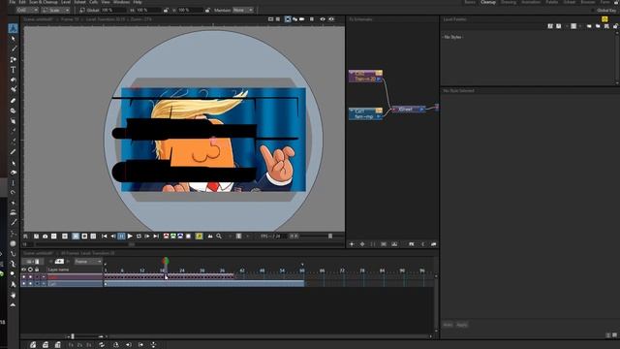
Task: Click the snapshot camera icon below viewer
Action: [x=46, y=237]
